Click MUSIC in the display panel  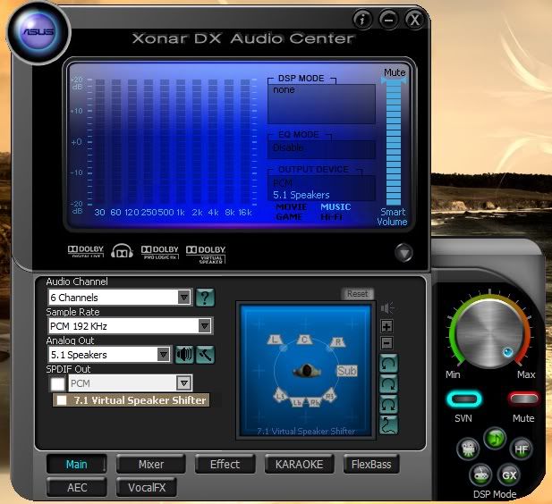point(335,206)
